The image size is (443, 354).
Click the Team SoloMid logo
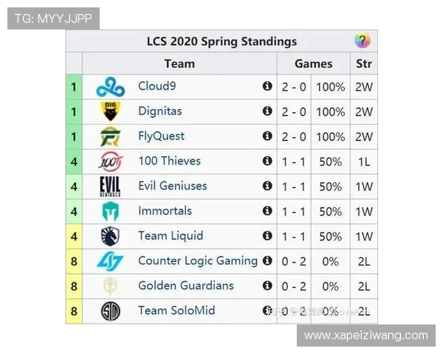pyautogui.click(x=110, y=311)
